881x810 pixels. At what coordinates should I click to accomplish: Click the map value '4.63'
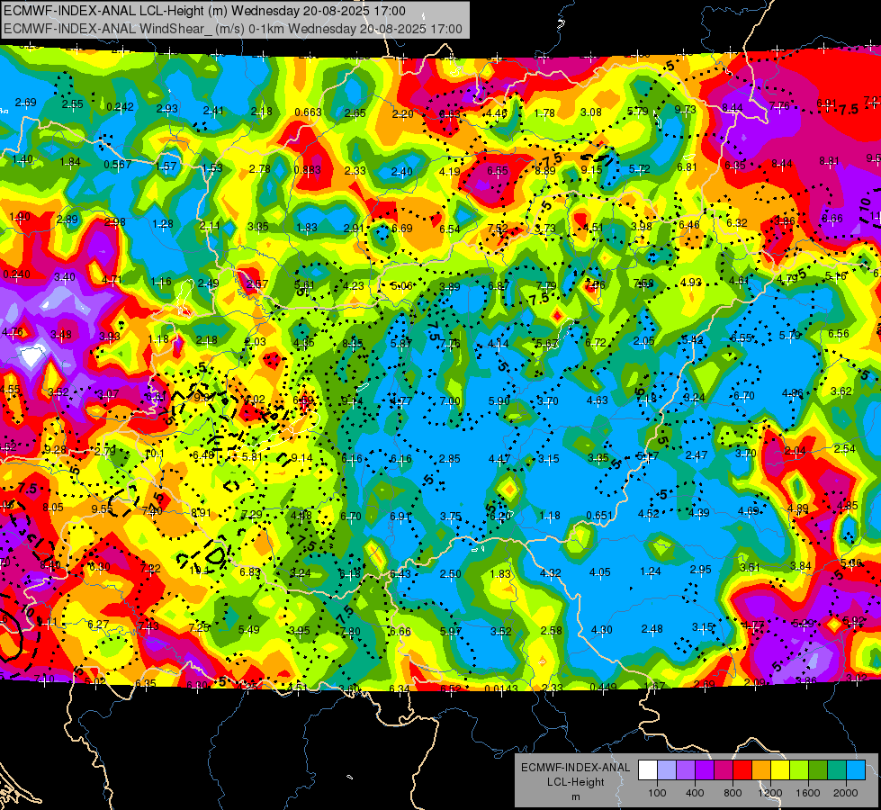point(598,400)
